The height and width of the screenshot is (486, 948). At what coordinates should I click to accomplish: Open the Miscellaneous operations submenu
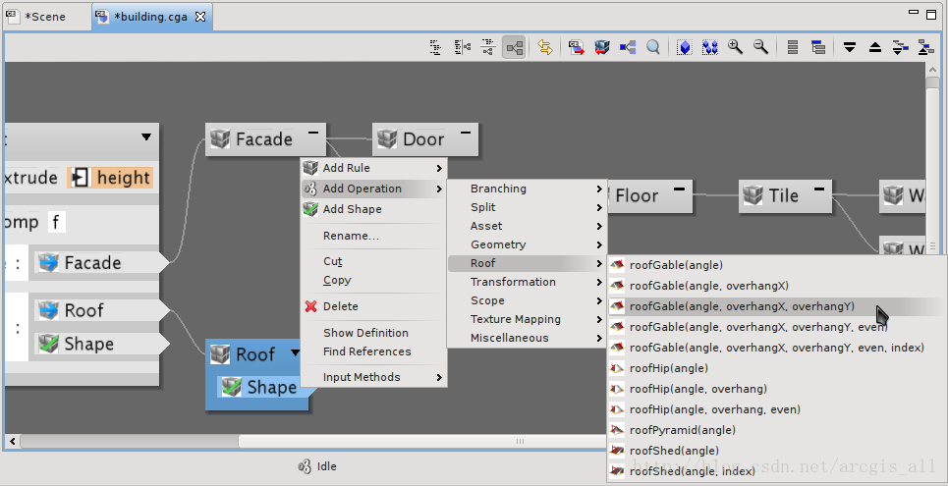(527, 339)
